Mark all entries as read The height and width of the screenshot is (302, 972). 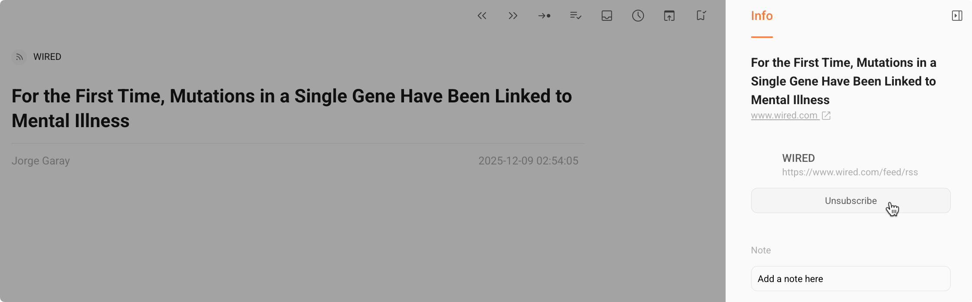pyautogui.click(x=575, y=16)
